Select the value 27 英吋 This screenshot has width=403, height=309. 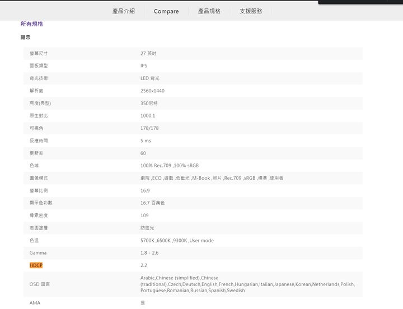click(148, 54)
